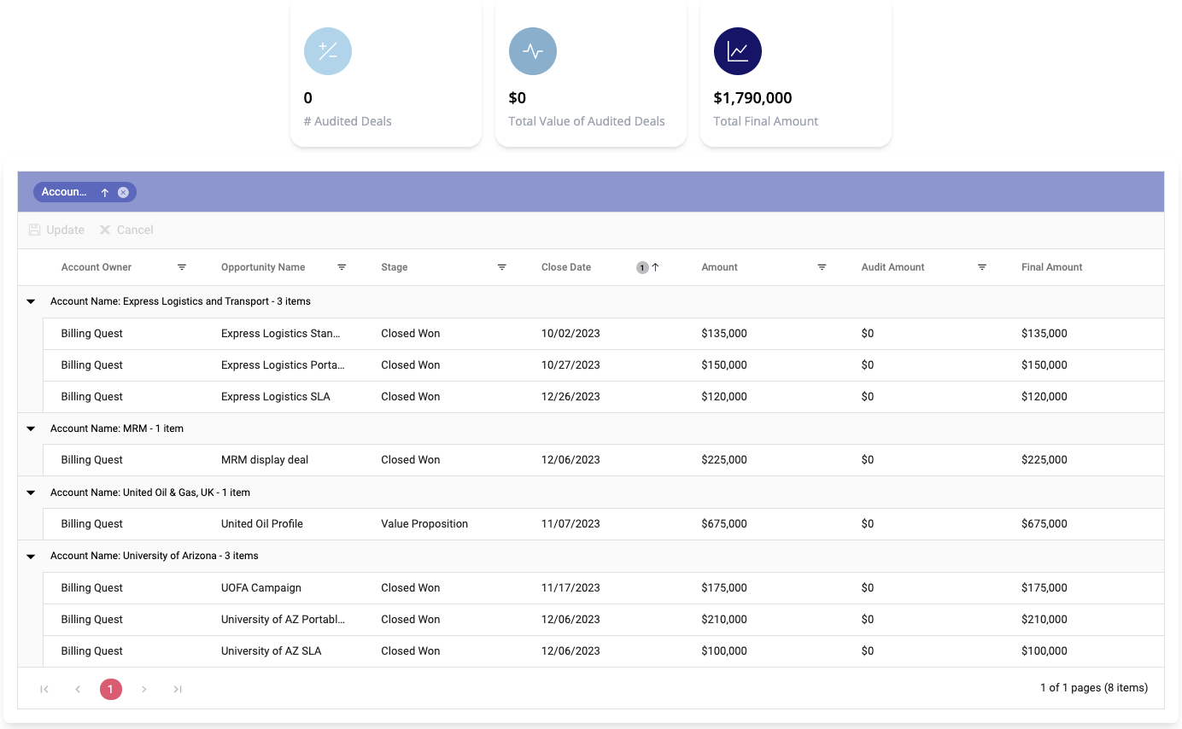Collapse the University of Arizona group
1182x729 pixels.
[x=31, y=556]
